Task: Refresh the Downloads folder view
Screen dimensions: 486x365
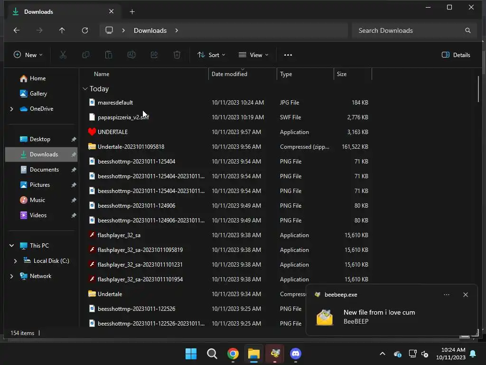Action: point(85,30)
